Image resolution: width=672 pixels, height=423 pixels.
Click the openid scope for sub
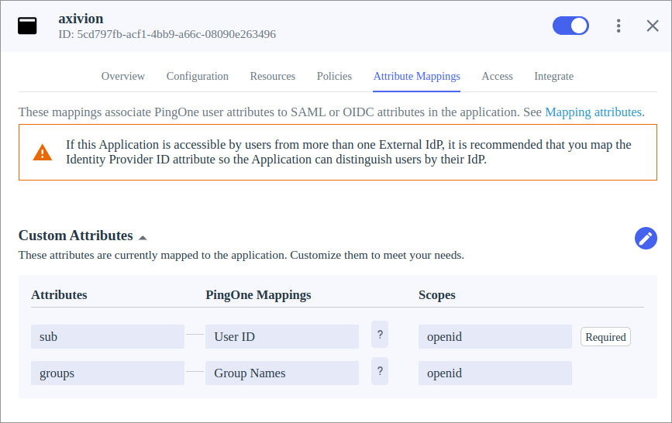[x=495, y=336]
